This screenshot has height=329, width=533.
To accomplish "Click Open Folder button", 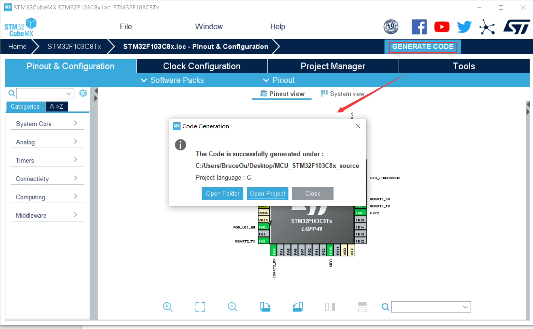I will [x=222, y=194].
